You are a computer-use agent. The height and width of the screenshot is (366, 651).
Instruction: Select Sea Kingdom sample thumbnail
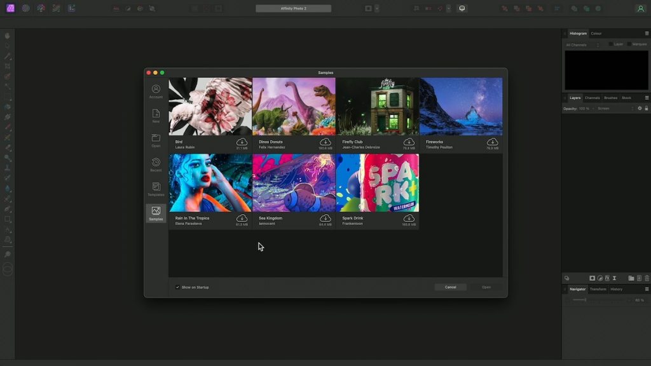pyautogui.click(x=294, y=183)
